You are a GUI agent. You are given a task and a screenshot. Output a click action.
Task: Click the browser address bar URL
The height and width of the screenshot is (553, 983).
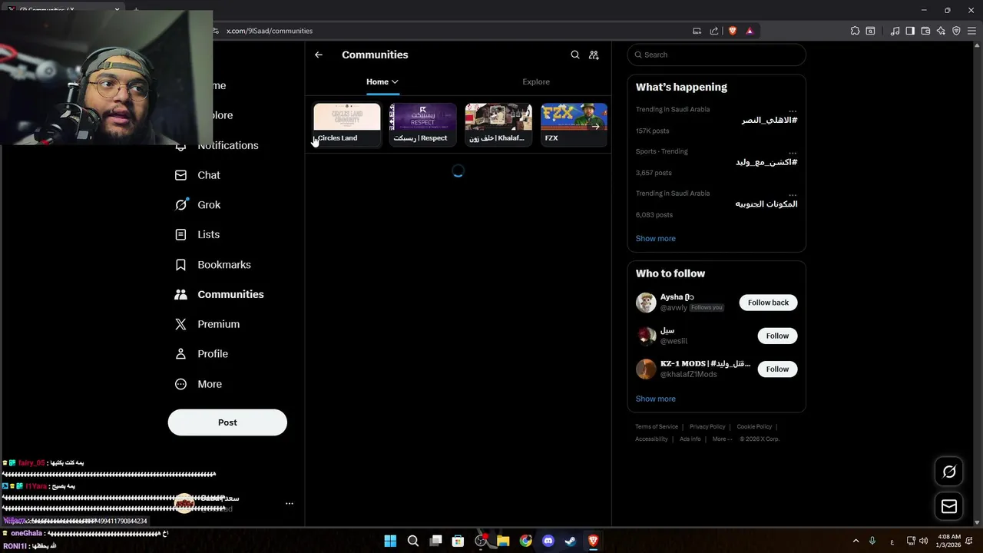(270, 31)
